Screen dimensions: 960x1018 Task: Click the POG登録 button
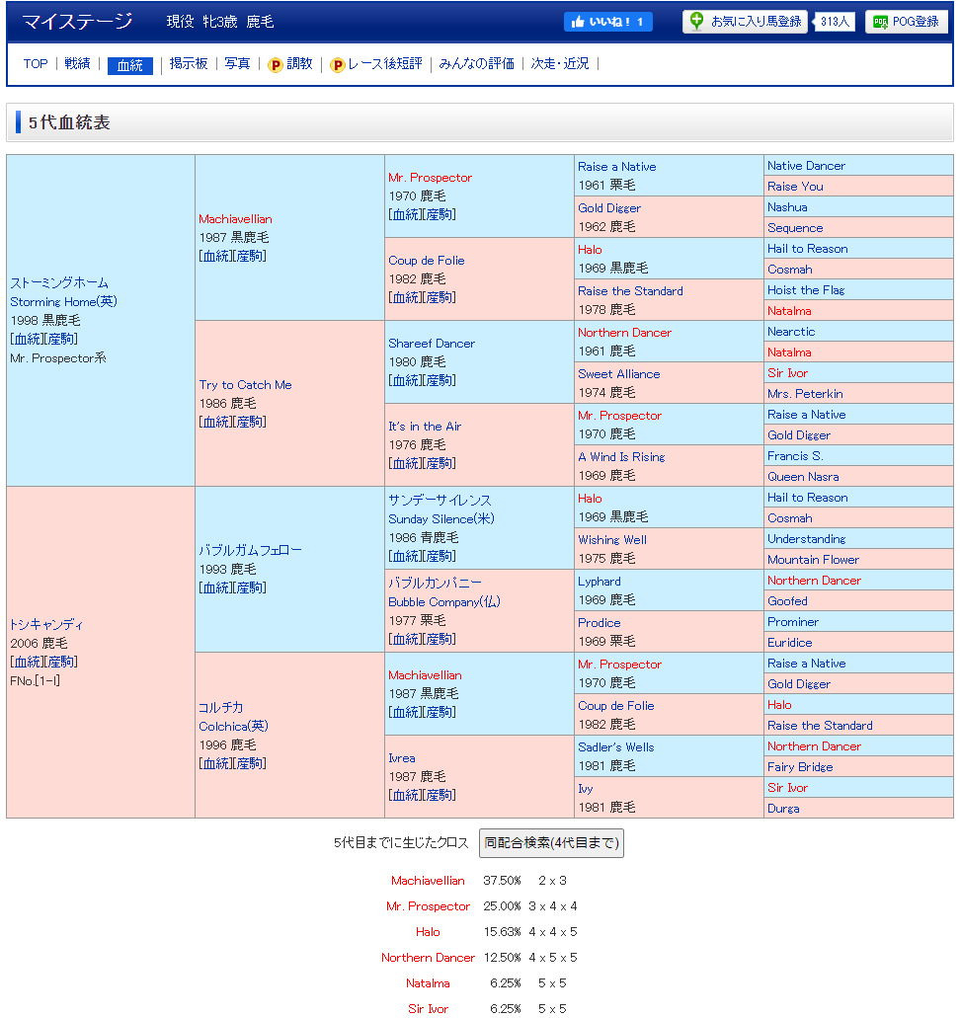tap(906, 22)
